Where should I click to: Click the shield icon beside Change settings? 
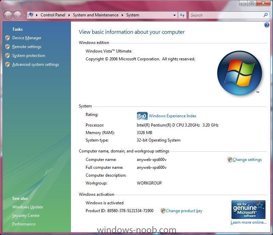tap(230, 159)
